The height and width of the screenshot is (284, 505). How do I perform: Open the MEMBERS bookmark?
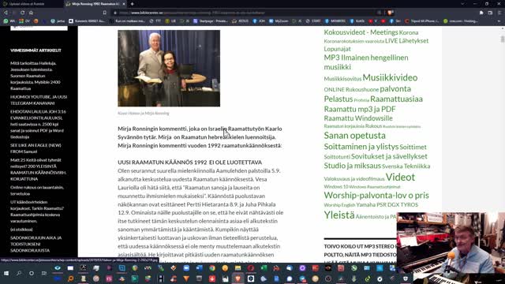tap(335, 21)
